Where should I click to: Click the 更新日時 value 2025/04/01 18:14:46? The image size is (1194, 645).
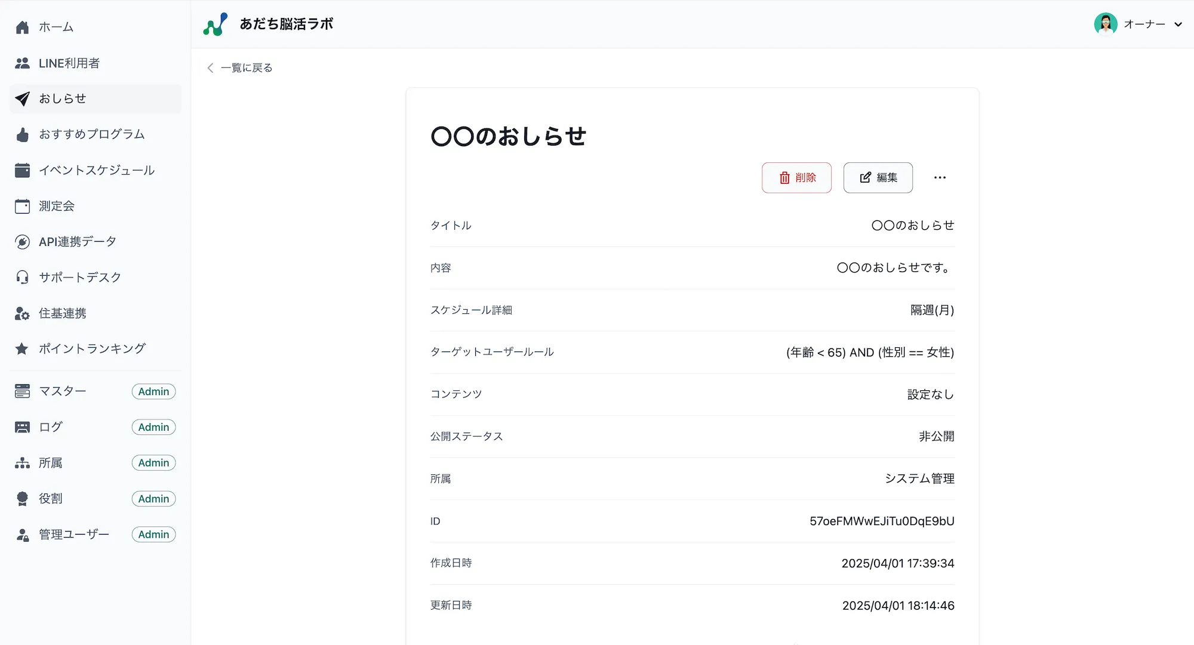[898, 606]
